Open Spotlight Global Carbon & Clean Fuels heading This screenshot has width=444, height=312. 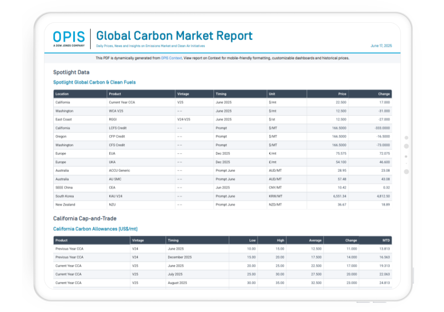[x=95, y=82]
